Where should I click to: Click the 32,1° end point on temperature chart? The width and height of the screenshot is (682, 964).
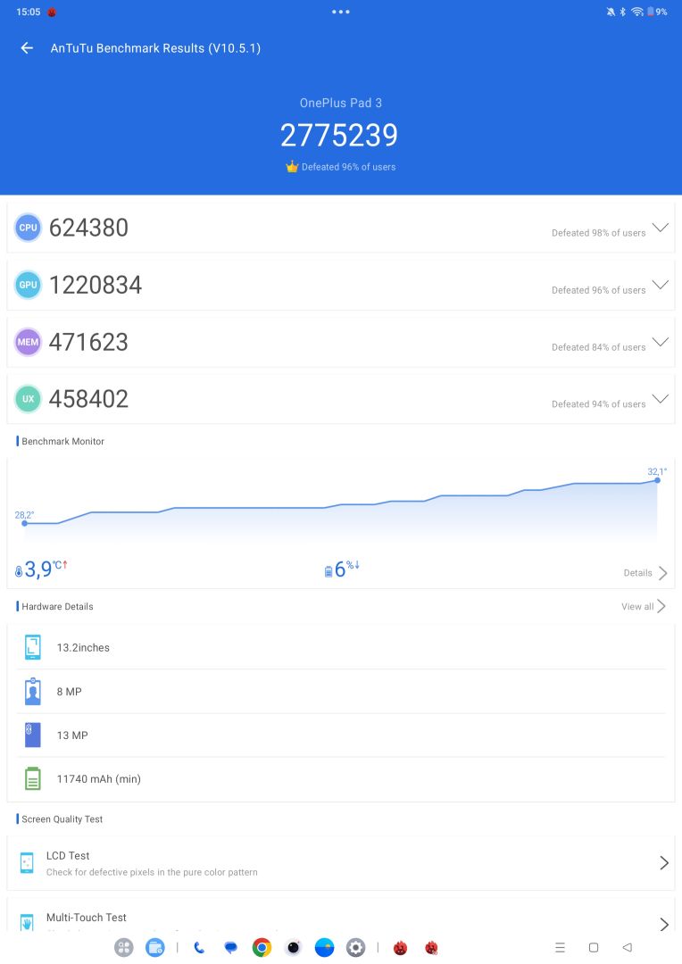pos(657,479)
